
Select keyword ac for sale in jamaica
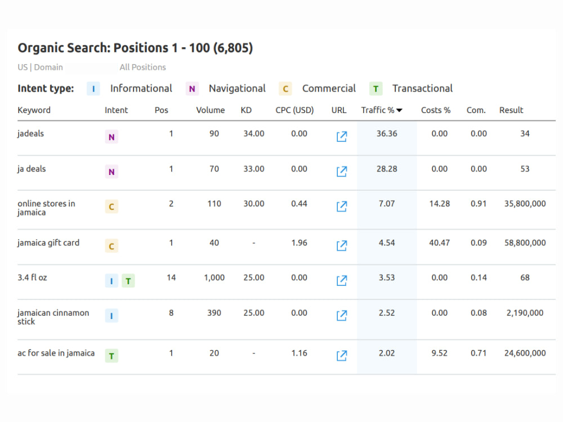56,353
